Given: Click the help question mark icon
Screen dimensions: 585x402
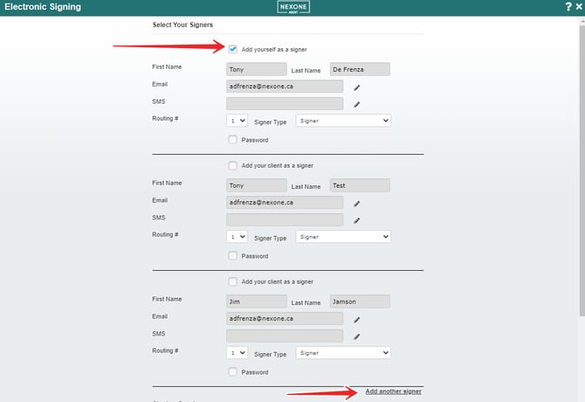Looking at the screenshot, I should [568, 6].
